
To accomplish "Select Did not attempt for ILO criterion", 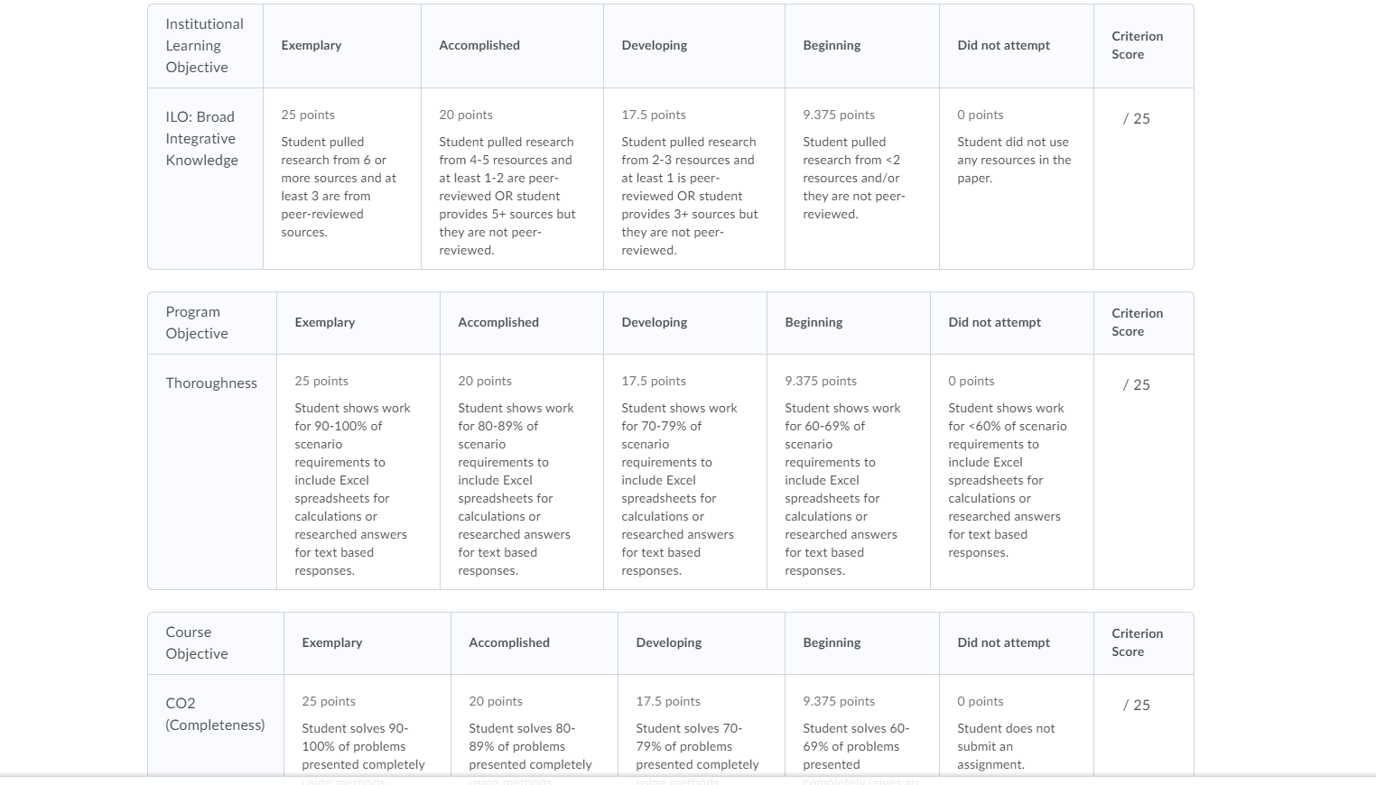I will pos(1017,179).
